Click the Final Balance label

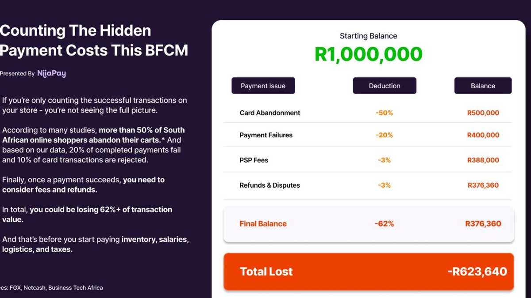pyautogui.click(x=263, y=224)
